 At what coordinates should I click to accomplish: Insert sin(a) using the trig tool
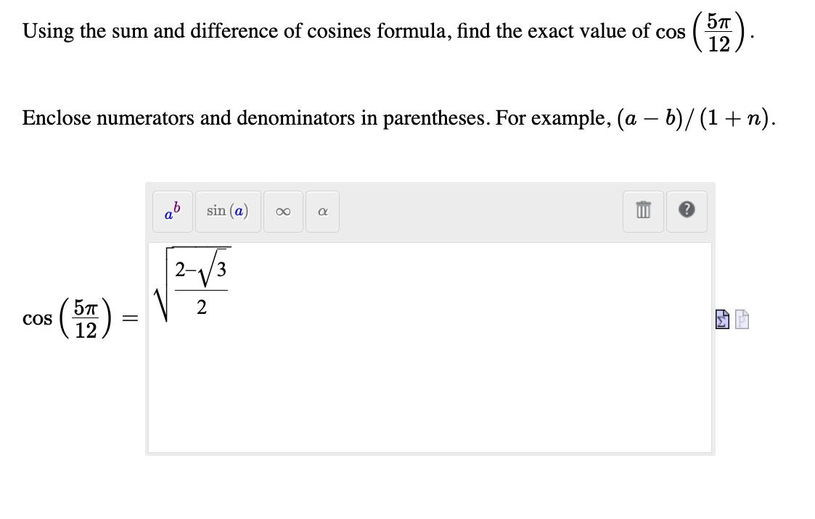[x=227, y=211]
